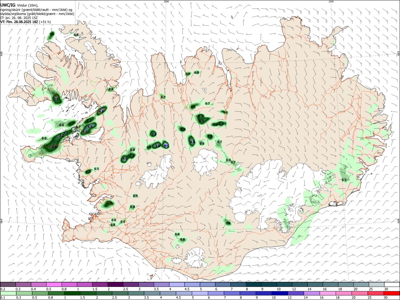Screen dimensions: 400x300
Task: Click the 'slydda/snjókoma' legend description line
Action: tap(37, 14)
